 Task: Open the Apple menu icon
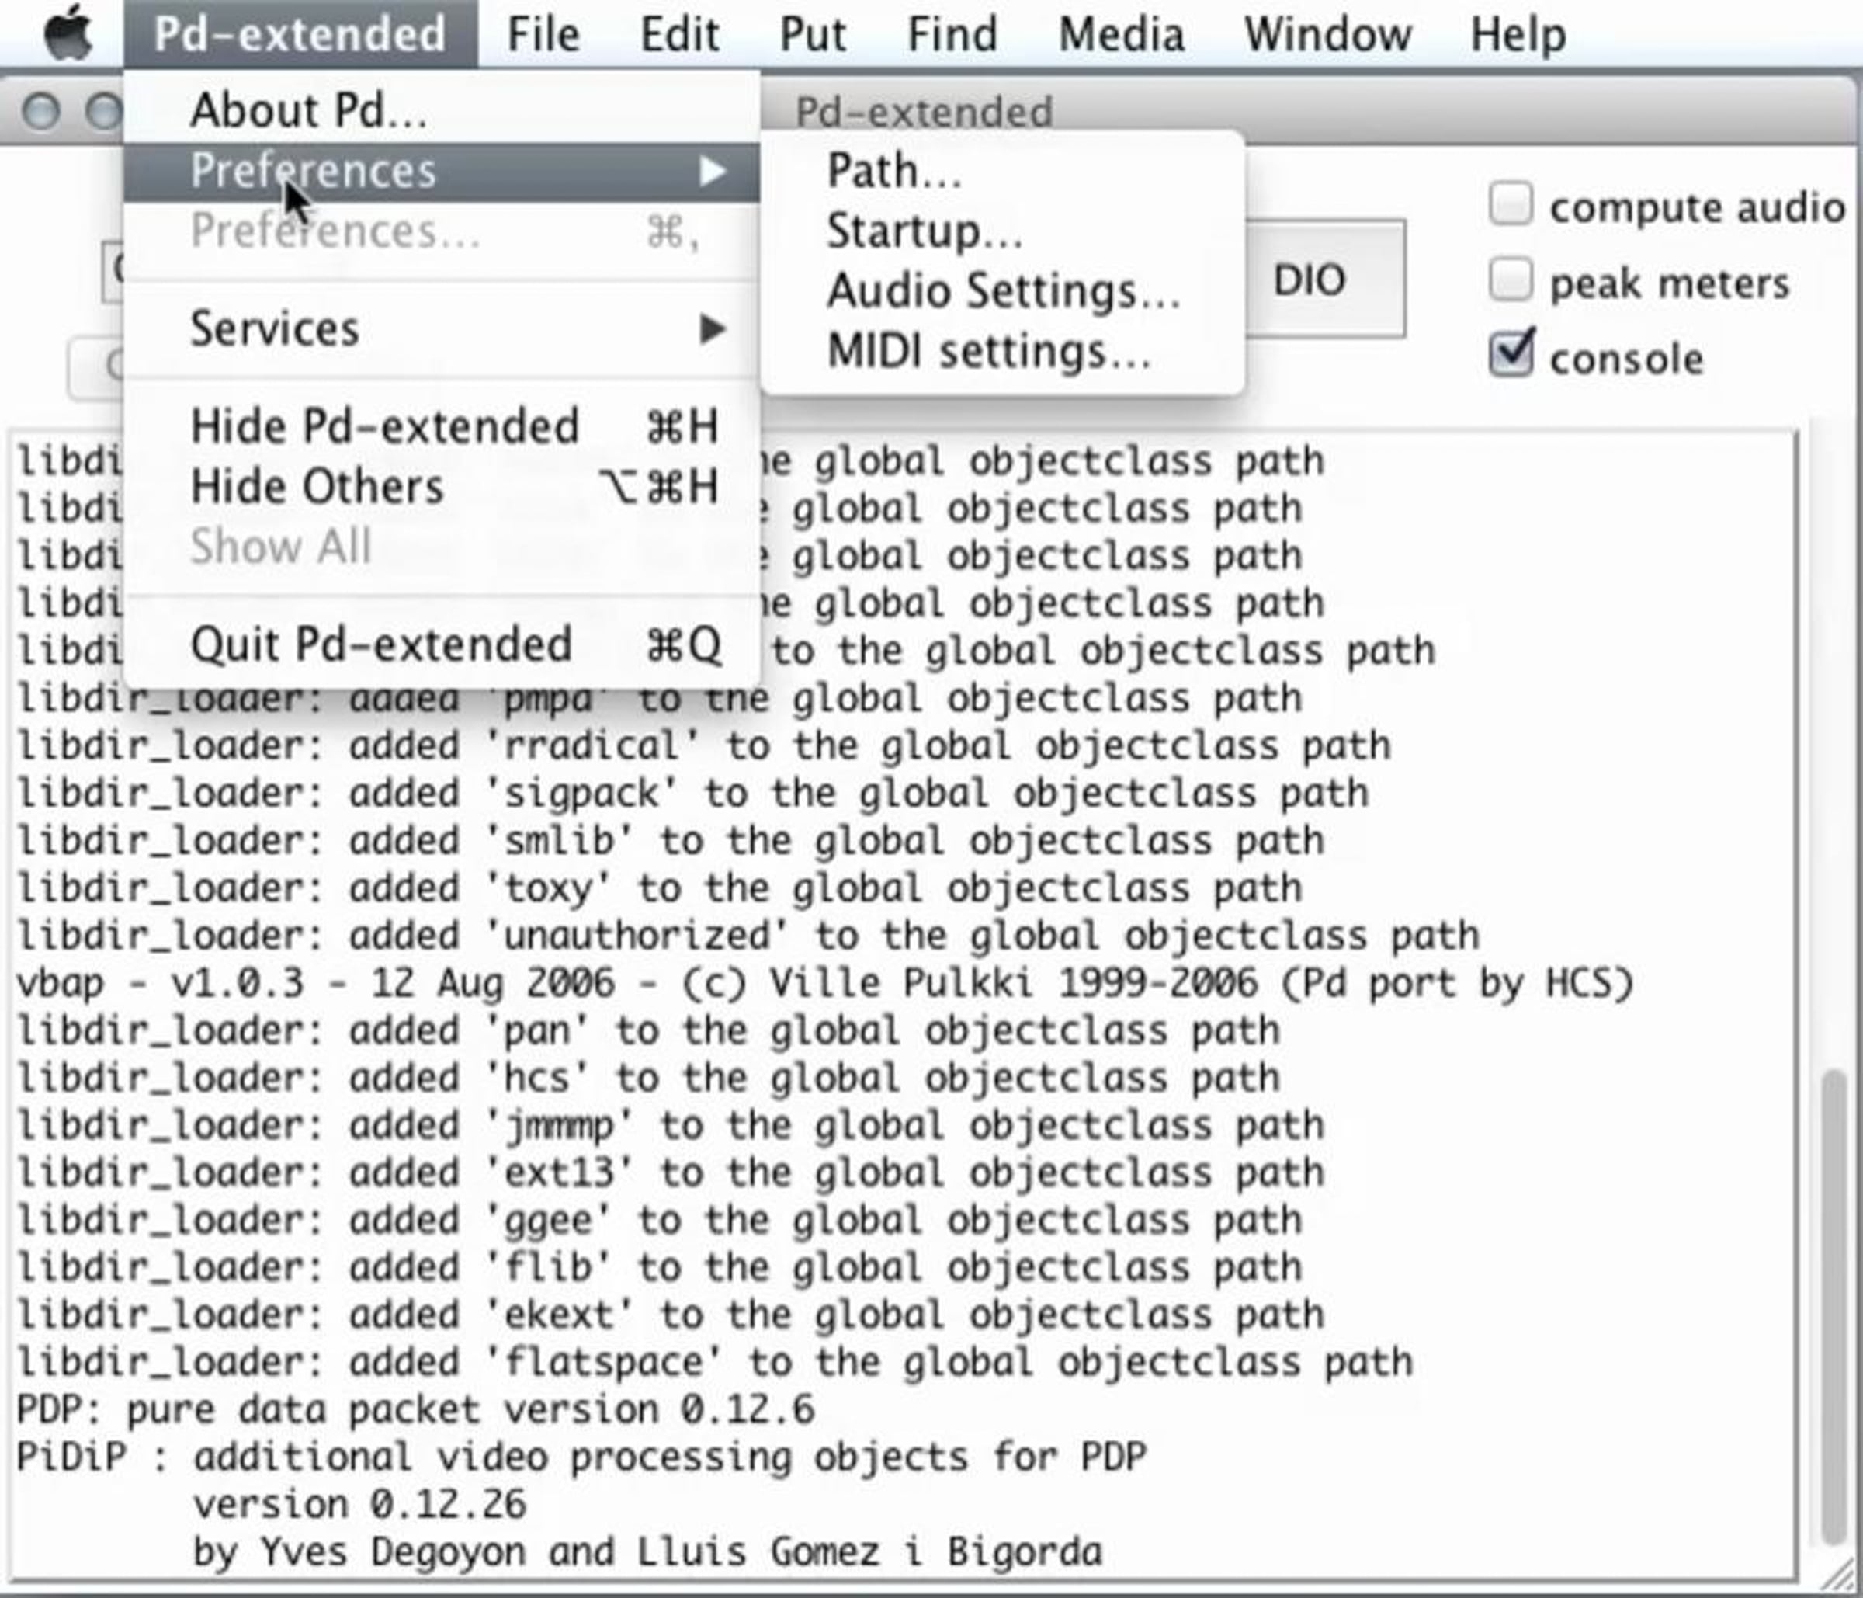(68, 34)
